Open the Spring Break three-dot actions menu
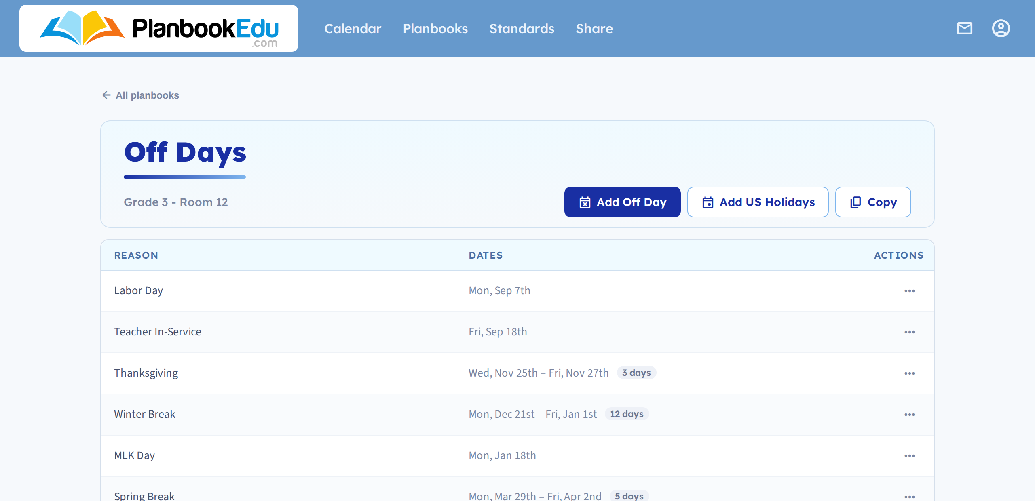The image size is (1035, 501). (x=910, y=497)
